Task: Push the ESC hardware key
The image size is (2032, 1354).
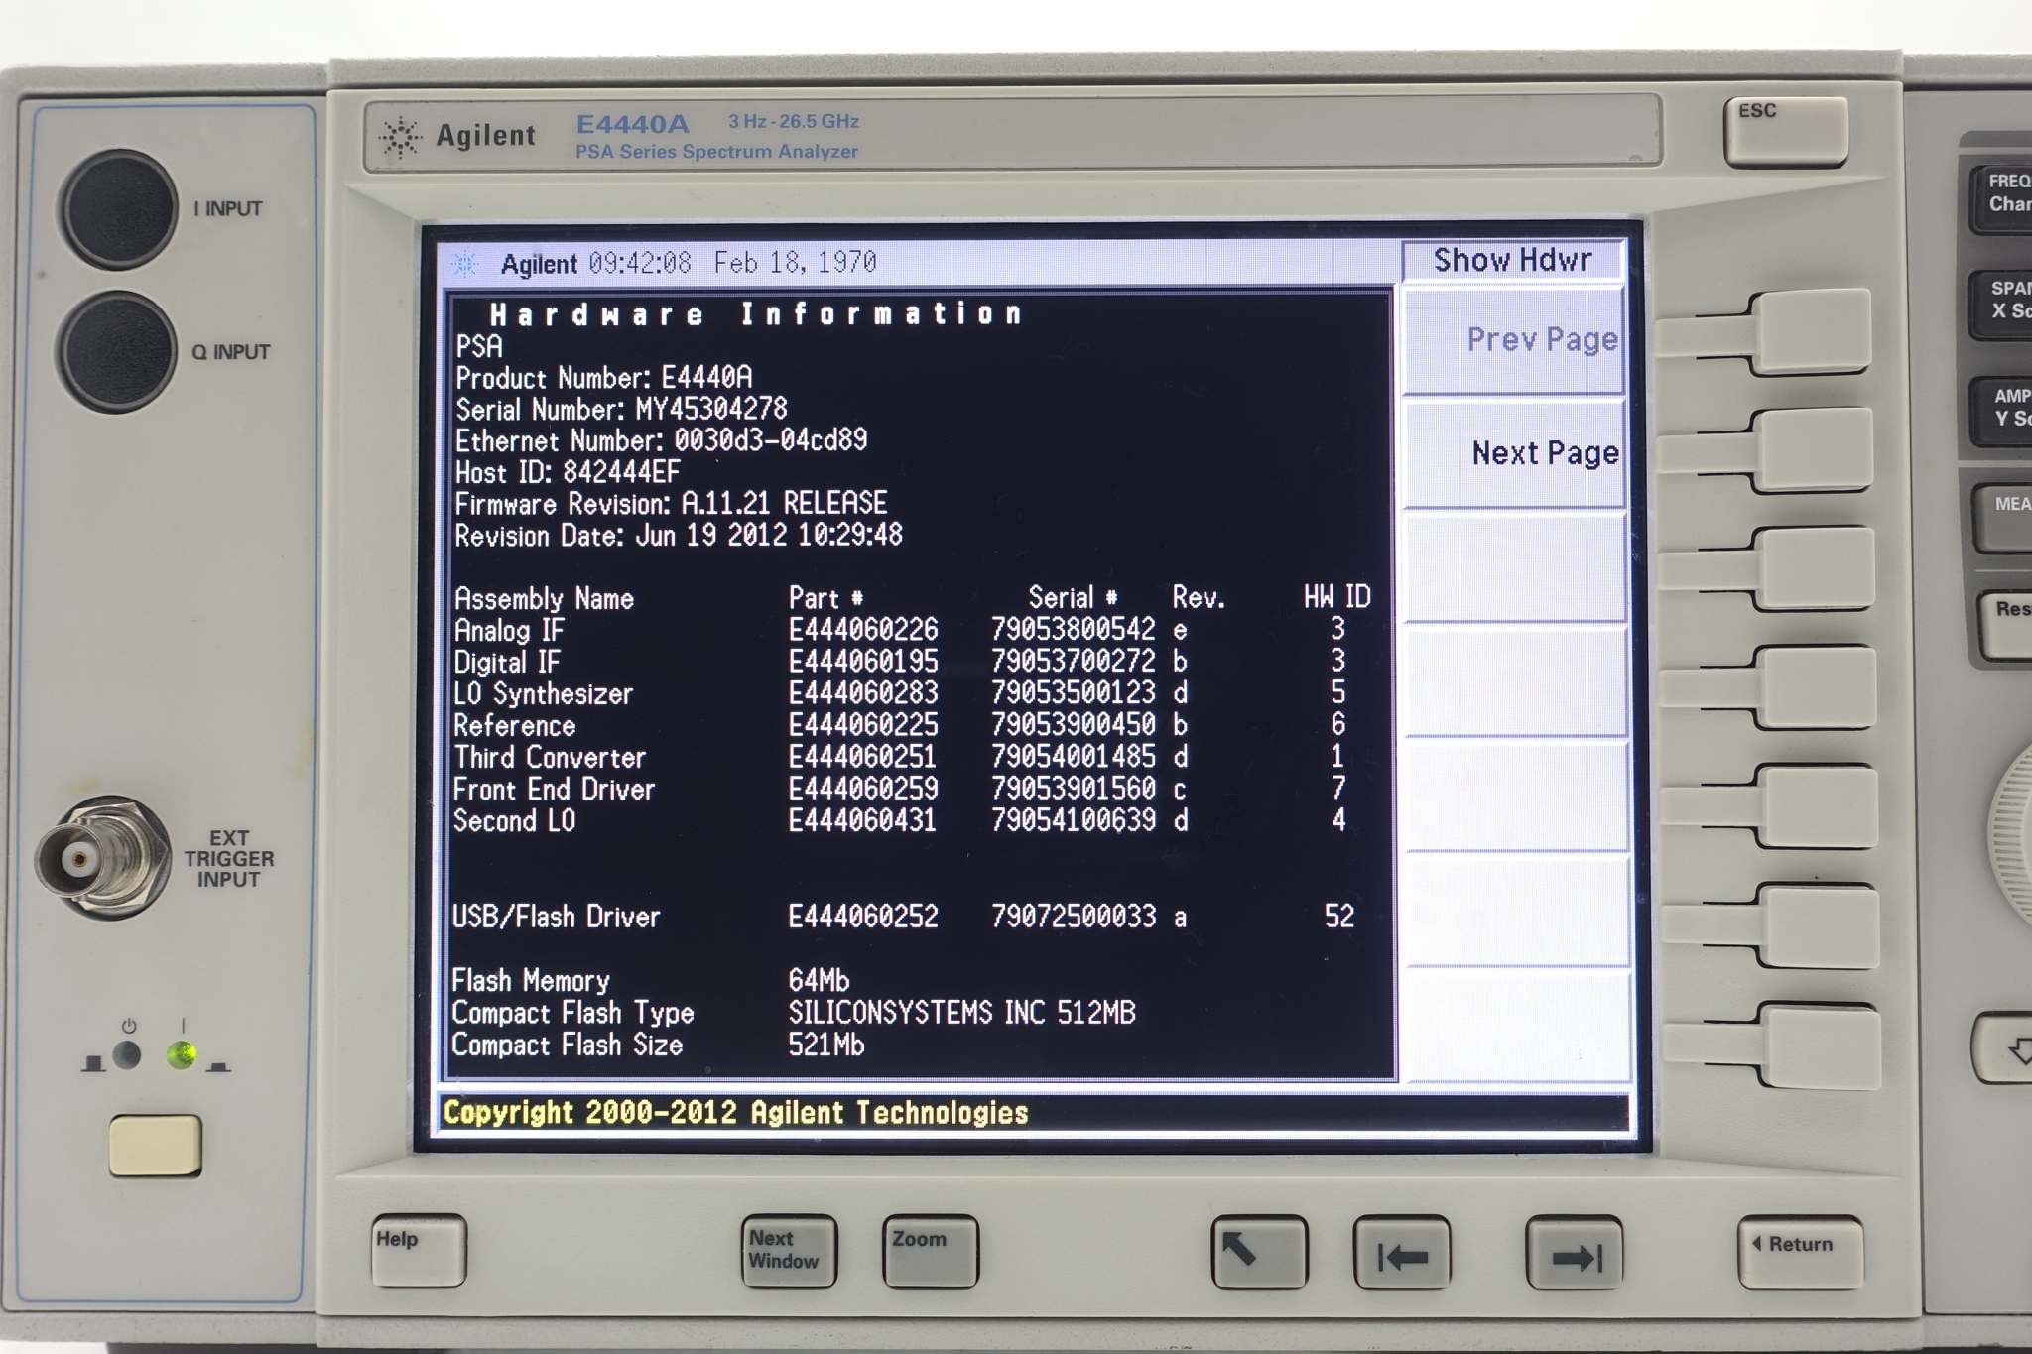Action: tap(1786, 131)
